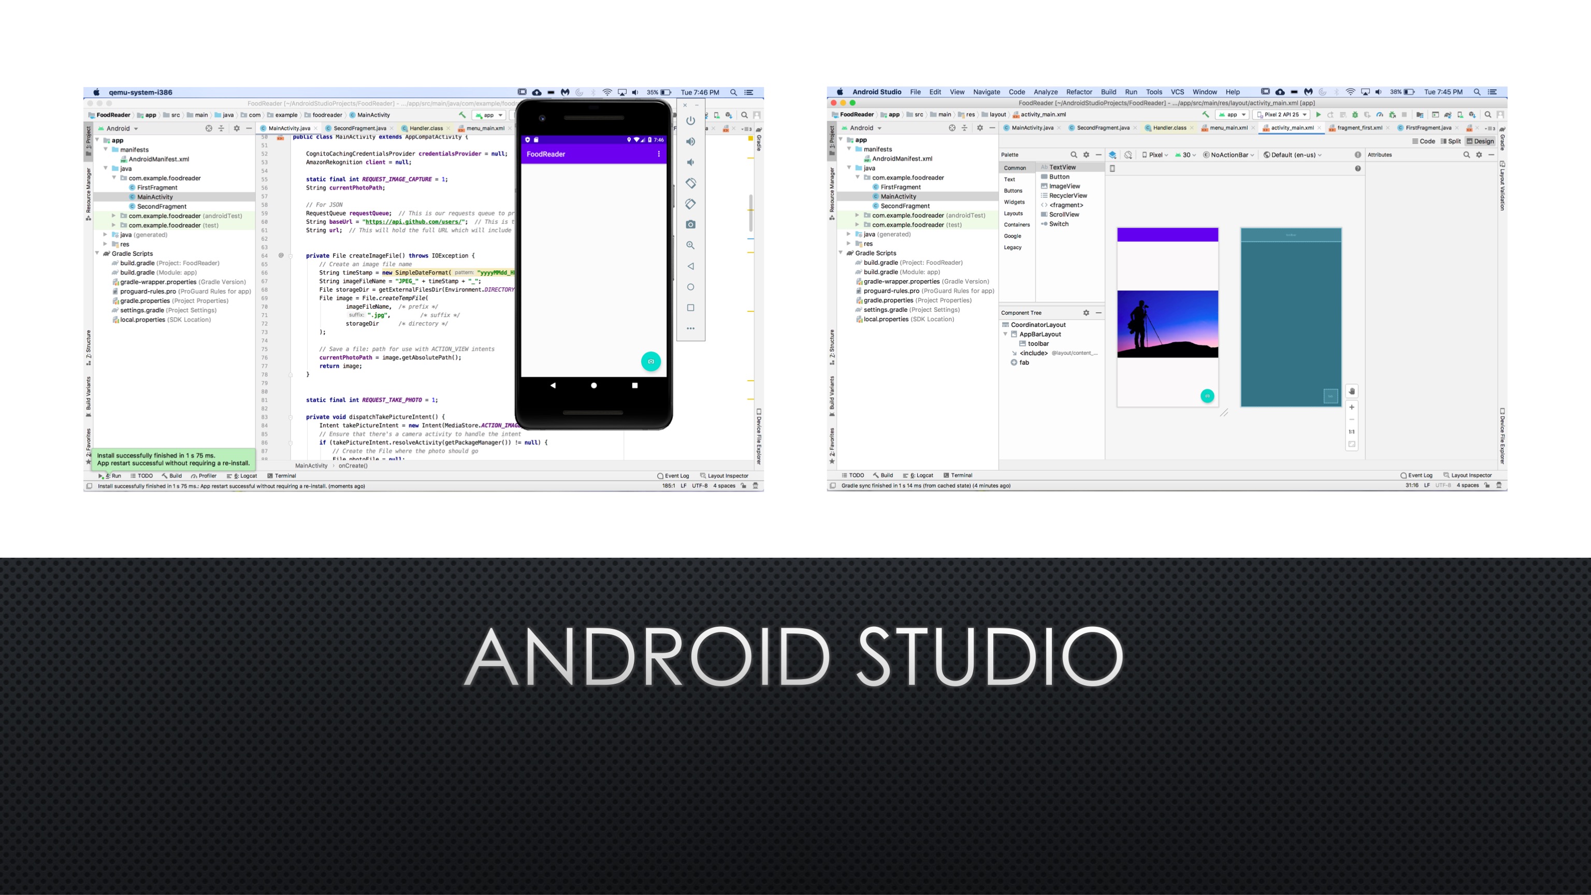Click the emulator power button
The image size is (1591, 895).
pyautogui.click(x=690, y=121)
